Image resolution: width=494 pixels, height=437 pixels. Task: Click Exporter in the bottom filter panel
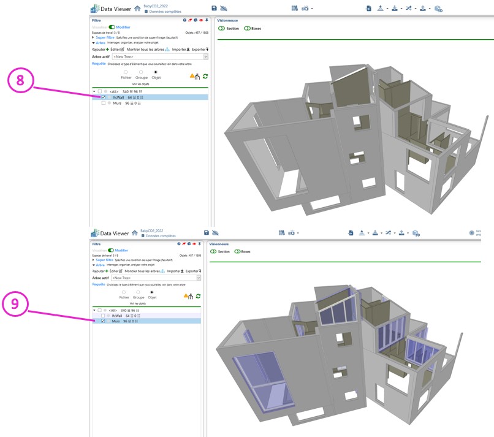(192, 270)
